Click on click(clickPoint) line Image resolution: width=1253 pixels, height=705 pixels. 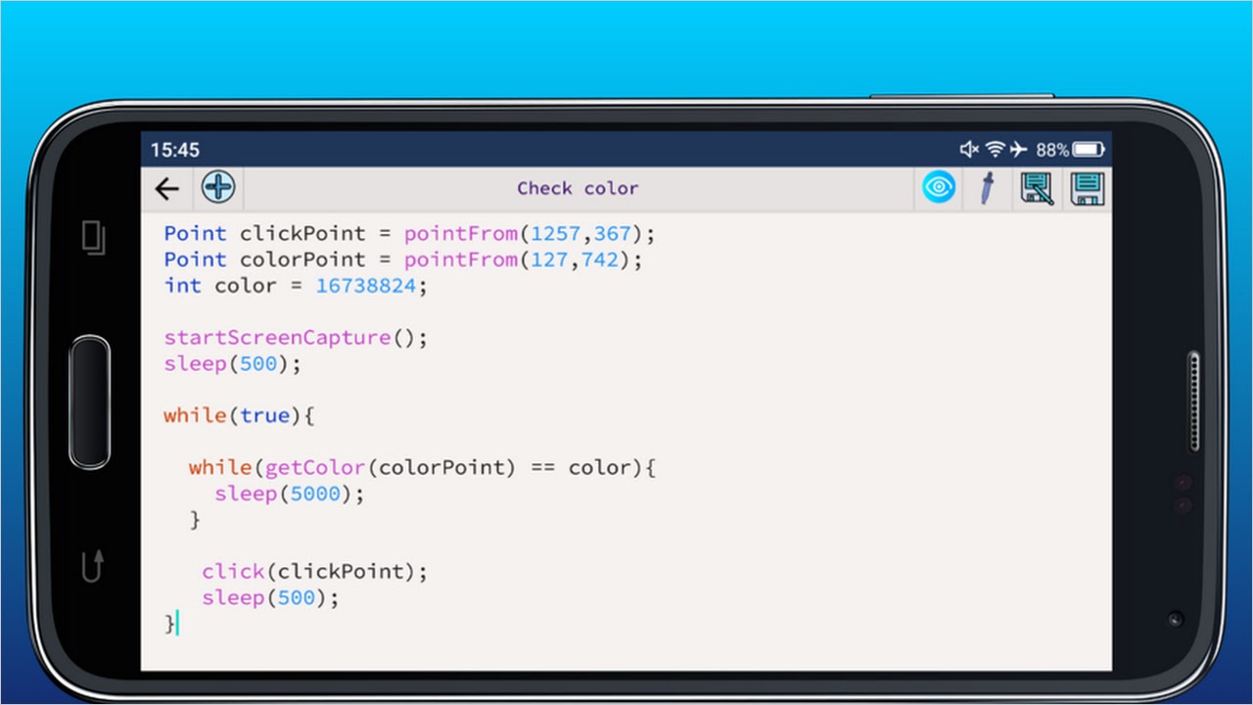[314, 572]
